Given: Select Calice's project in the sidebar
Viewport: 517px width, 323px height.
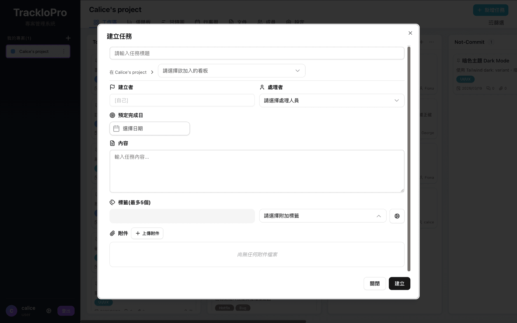Looking at the screenshot, I should [x=38, y=51].
